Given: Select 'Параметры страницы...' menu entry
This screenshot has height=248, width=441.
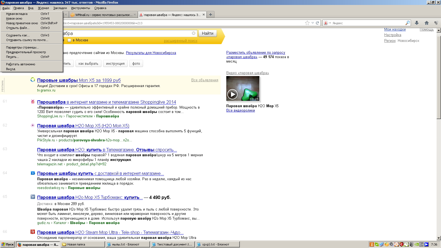Looking at the screenshot, I should coord(31,47).
